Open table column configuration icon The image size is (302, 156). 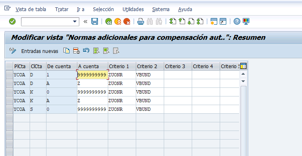pyautogui.click(x=243, y=66)
